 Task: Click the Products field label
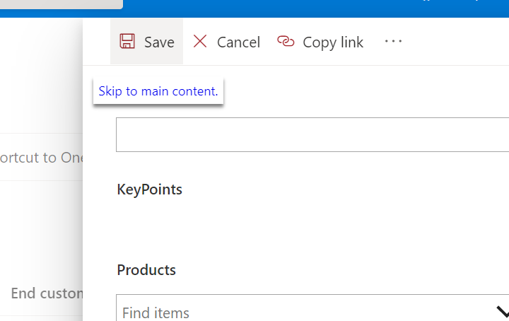point(146,270)
